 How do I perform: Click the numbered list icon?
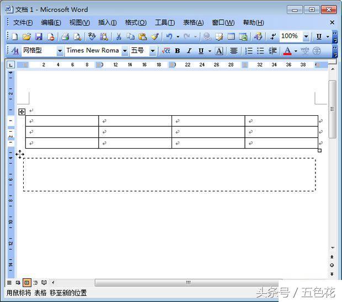249,51
